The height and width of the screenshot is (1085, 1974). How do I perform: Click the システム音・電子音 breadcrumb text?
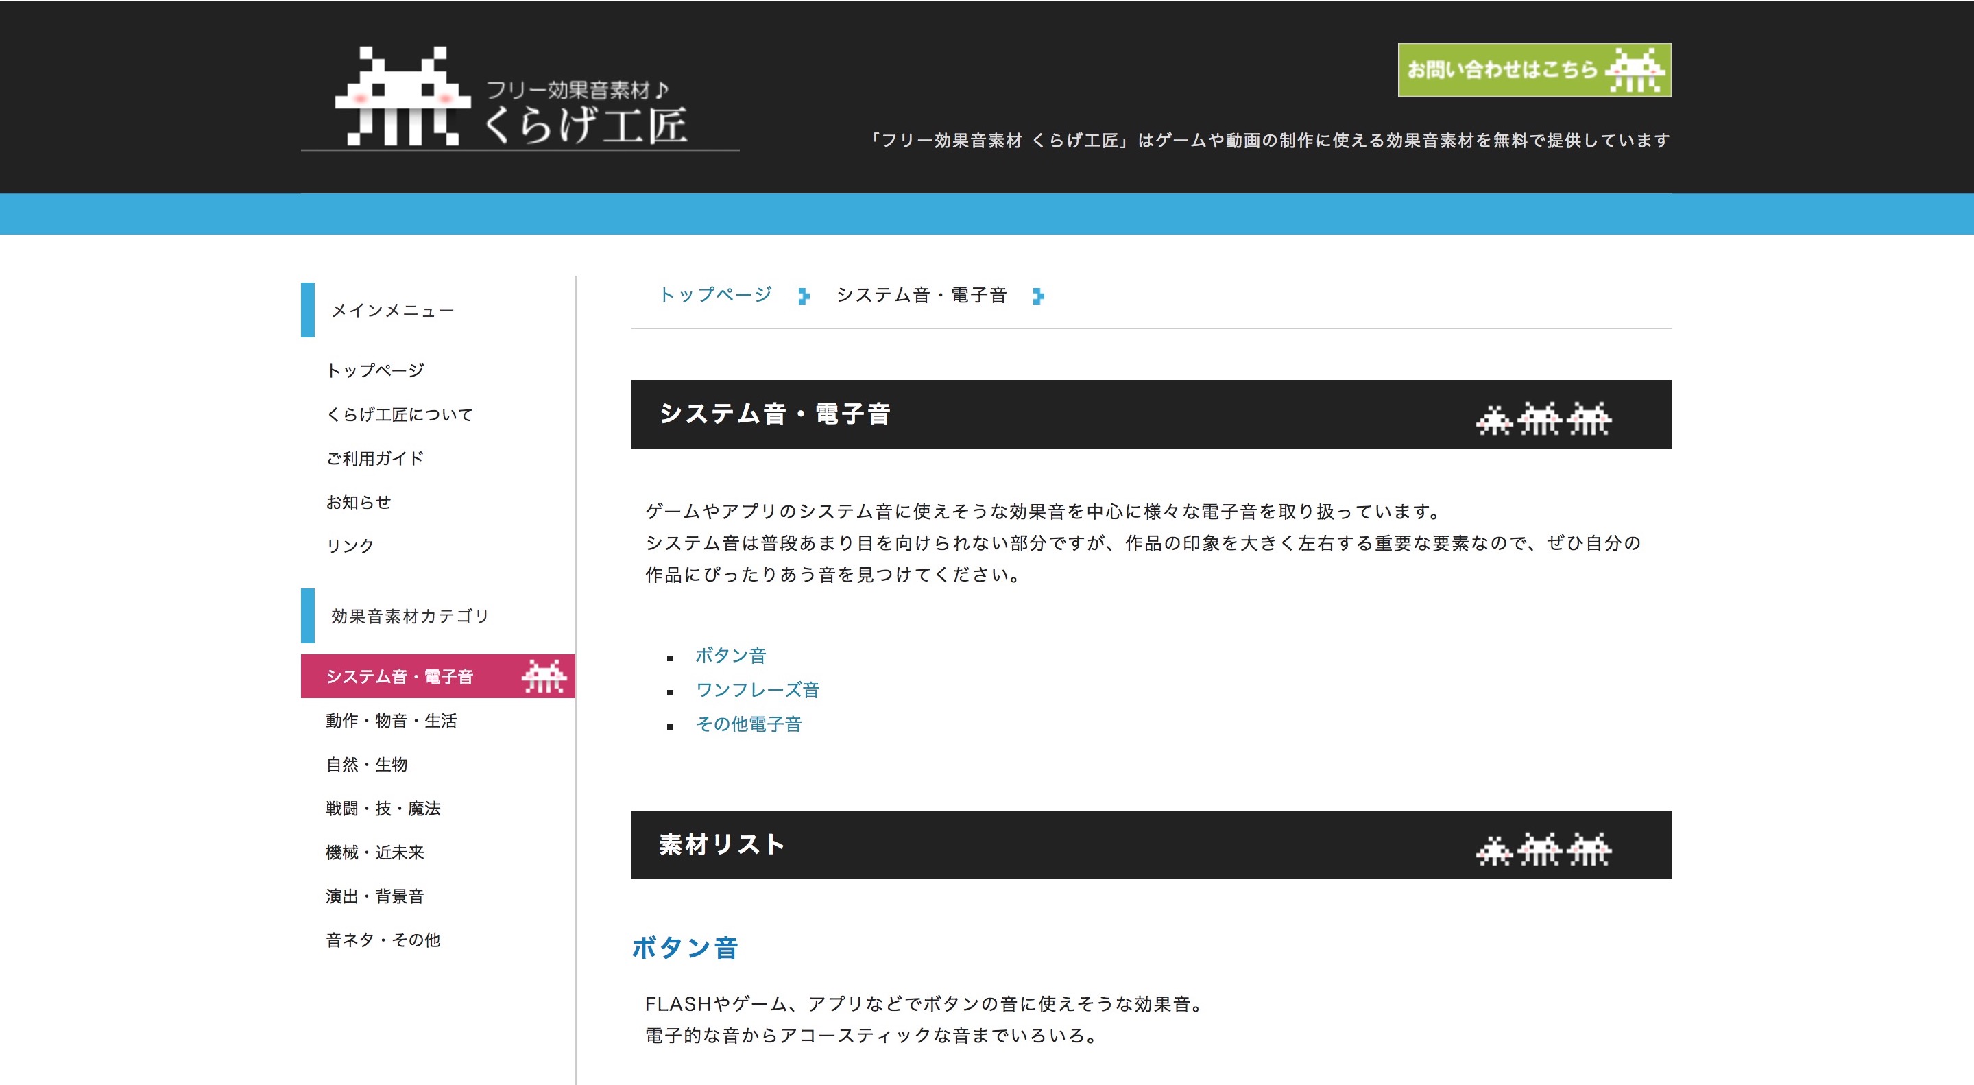pyautogui.click(x=921, y=295)
